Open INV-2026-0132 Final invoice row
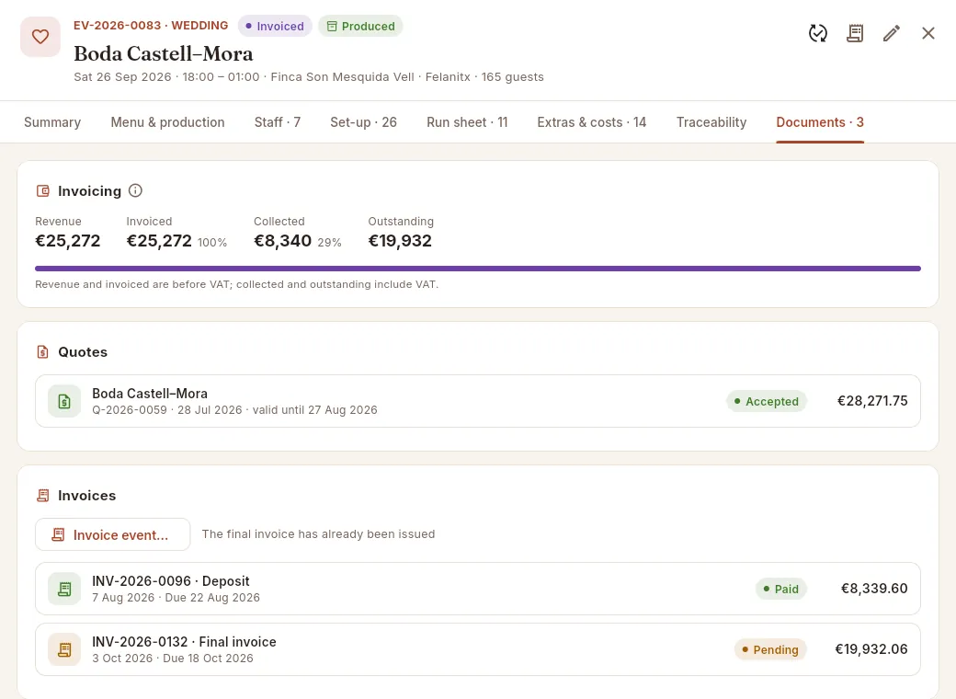This screenshot has height=699, width=956. 478,649
